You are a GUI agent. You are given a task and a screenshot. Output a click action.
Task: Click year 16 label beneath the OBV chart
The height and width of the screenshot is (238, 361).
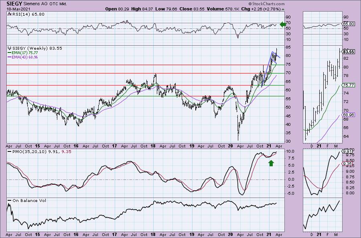pyautogui.click(x=76, y=234)
